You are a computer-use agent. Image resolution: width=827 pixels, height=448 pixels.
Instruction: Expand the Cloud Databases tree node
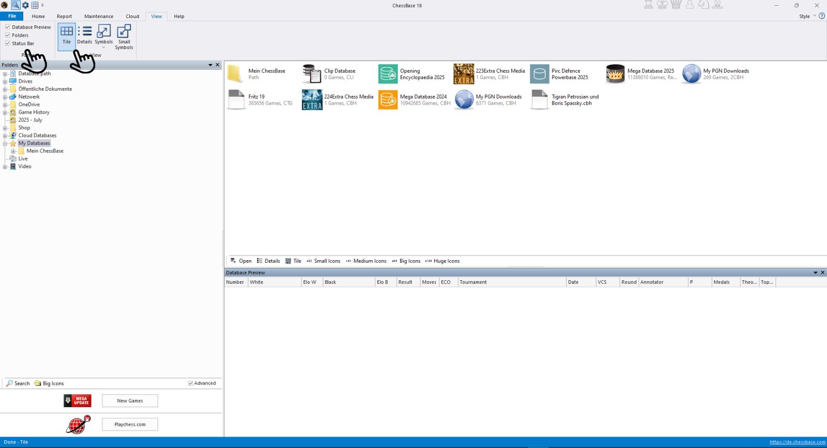[5, 136]
